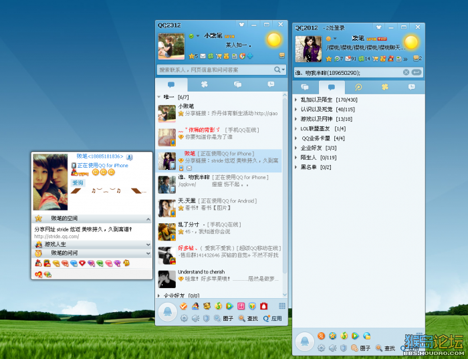Switch to the clover friends-feed tab in left window
Viewport: 468px width, 359px height.
(x=204, y=85)
